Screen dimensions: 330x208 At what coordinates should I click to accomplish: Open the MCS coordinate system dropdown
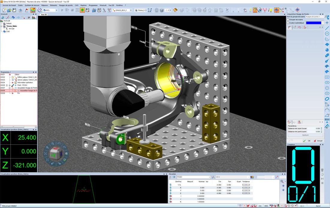50,10
